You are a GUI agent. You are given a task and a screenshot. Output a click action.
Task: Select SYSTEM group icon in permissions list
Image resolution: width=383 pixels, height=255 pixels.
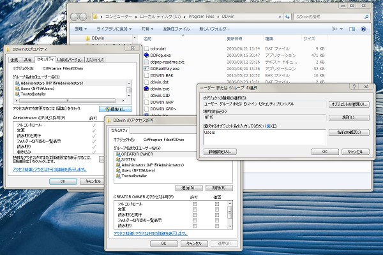click(118, 159)
